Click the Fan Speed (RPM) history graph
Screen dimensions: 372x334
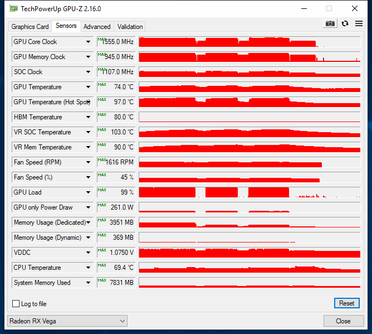click(x=249, y=162)
